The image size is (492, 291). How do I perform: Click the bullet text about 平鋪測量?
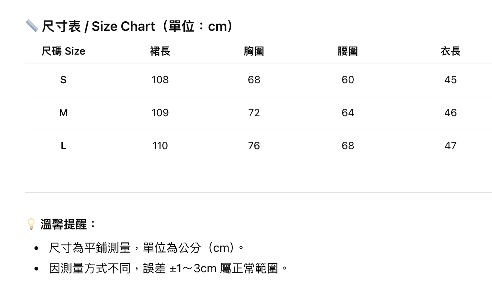point(147,248)
